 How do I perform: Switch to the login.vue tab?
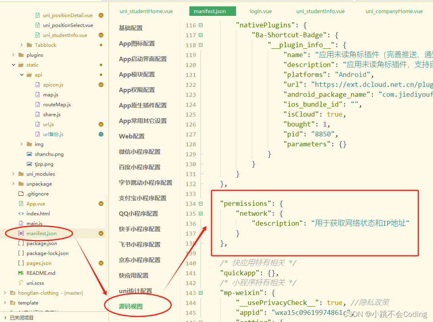[x=261, y=11]
